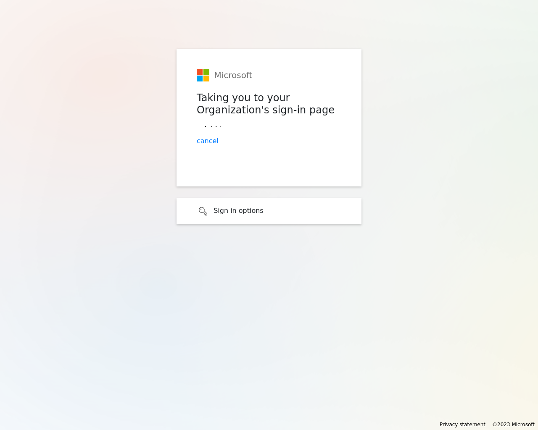Click the Microsoft four-square logo

203,75
